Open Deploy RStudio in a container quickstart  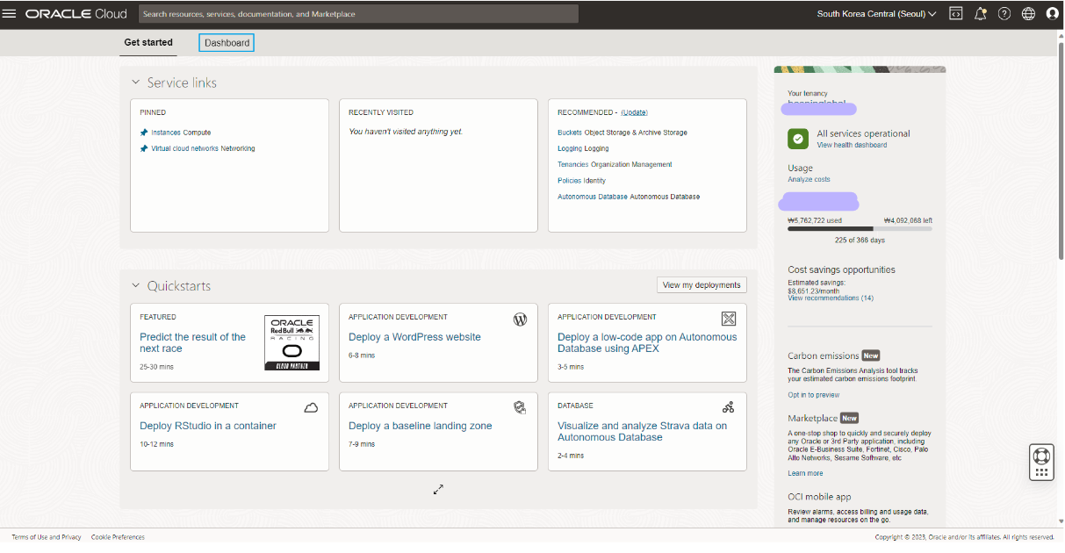(x=208, y=426)
